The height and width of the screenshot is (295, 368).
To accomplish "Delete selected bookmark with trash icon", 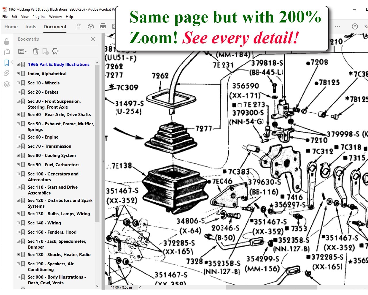I will 36,52.
